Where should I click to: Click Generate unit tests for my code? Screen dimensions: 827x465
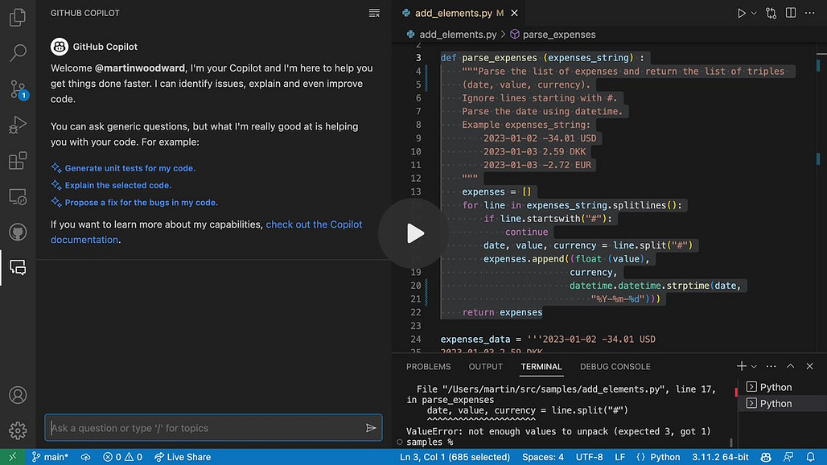(130, 168)
